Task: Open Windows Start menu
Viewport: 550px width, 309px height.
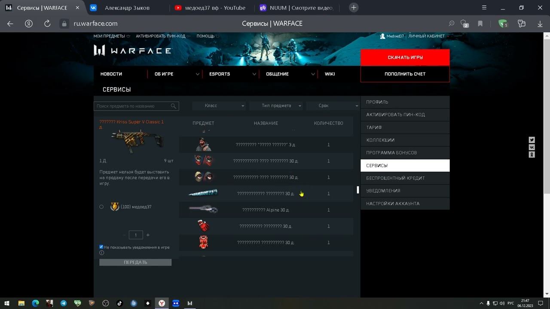Action: [x=7, y=303]
